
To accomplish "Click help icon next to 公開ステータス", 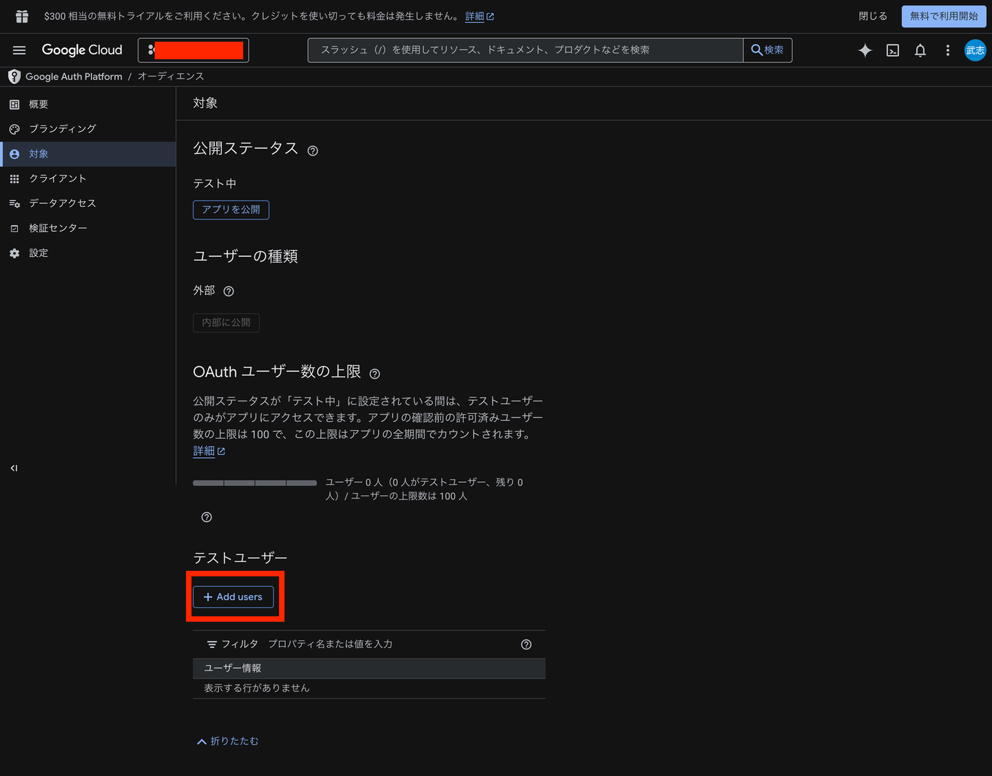I will pos(313,151).
